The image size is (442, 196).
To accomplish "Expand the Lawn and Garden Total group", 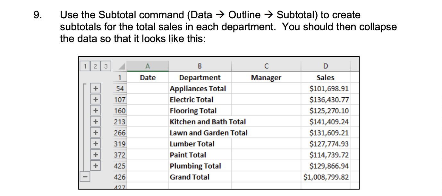I will 96,133.
